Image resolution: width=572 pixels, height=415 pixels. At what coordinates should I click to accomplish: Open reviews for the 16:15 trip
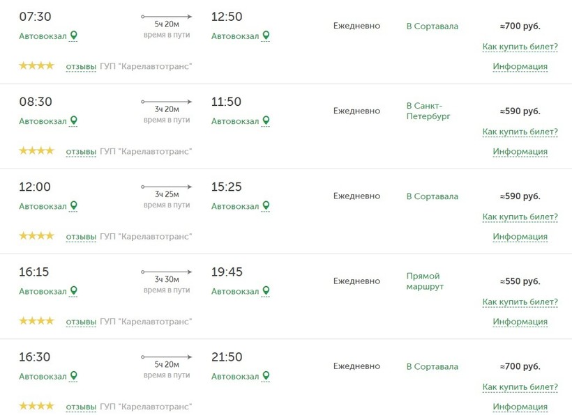81,322
